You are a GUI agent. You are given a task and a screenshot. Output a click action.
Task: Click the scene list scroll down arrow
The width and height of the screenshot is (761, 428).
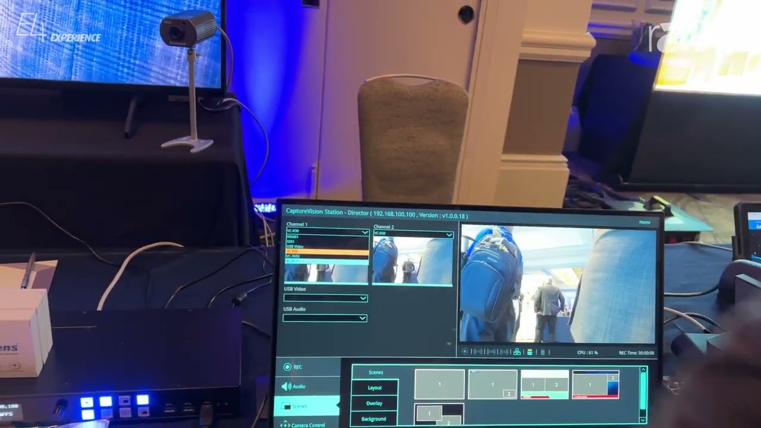click(x=642, y=420)
